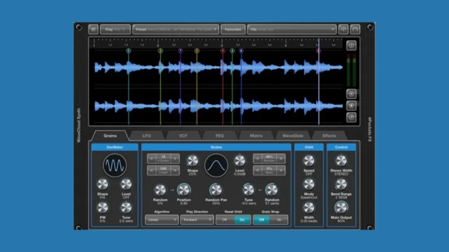The width and height of the screenshot is (449, 252).
Task: Click the grain envelope bell-curve display
Action: click(x=216, y=166)
